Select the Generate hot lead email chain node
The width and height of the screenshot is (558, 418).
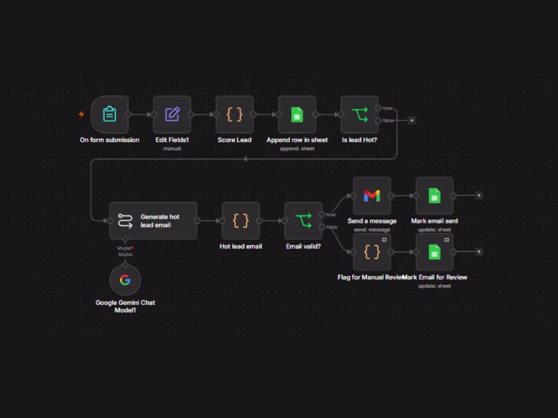pyautogui.click(x=153, y=221)
